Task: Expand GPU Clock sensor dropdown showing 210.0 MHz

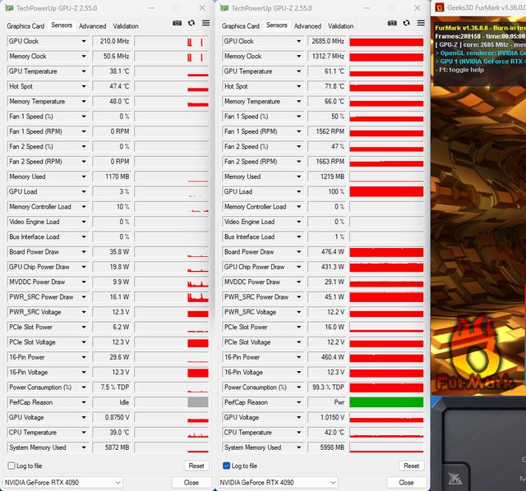Action: (84, 41)
